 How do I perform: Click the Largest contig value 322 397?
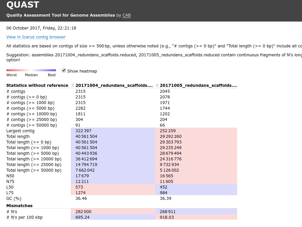(x=83, y=131)
